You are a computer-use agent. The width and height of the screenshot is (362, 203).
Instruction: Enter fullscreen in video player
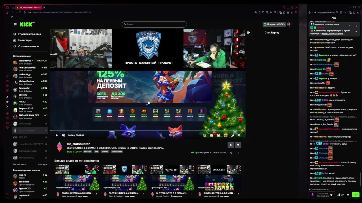[225, 135]
